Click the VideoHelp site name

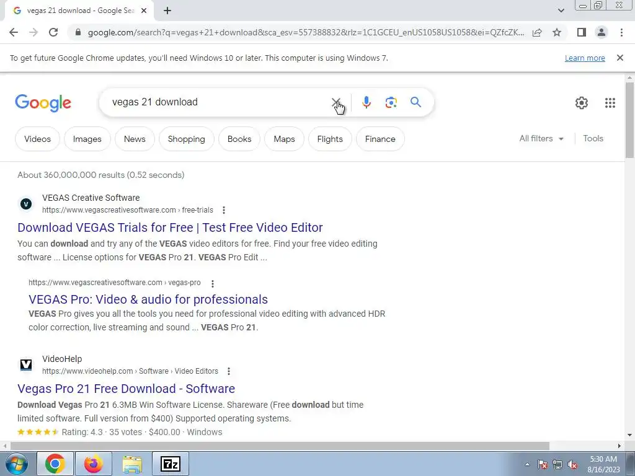(62, 359)
